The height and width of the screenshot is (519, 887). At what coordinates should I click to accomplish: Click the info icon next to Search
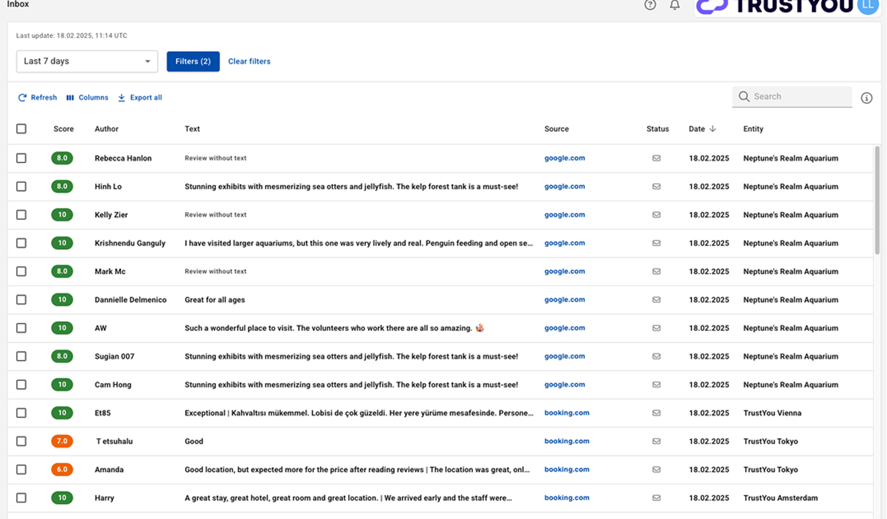click(866, 98)
